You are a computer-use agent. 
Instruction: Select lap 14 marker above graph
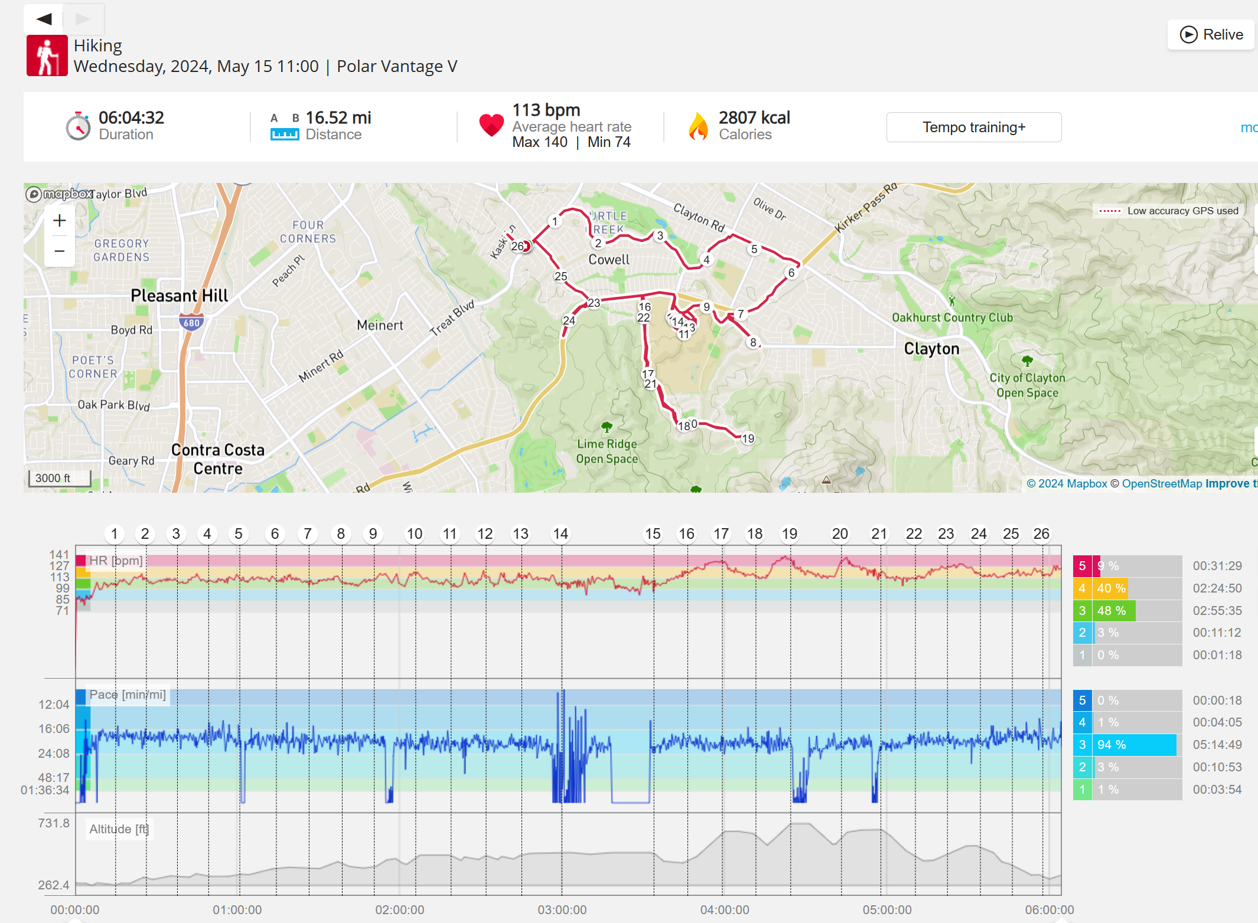(560, 534)
